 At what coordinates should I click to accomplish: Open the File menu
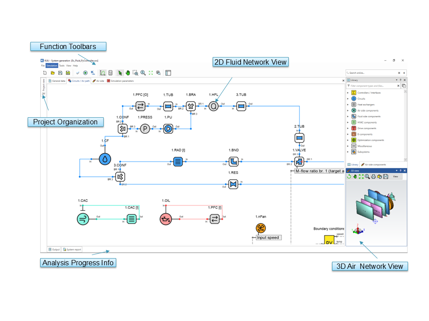(43, 66)
